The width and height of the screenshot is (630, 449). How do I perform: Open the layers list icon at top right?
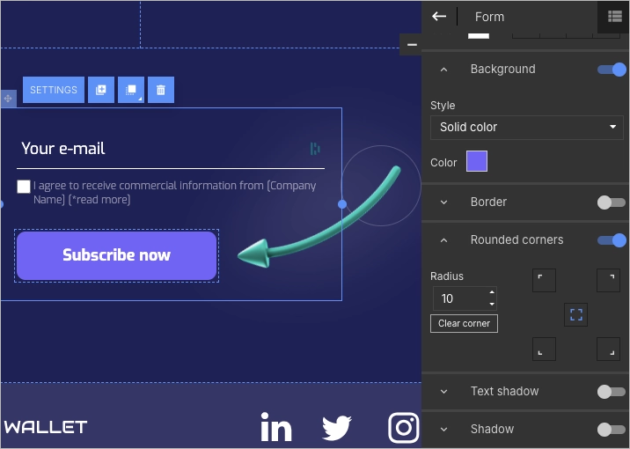614,16
